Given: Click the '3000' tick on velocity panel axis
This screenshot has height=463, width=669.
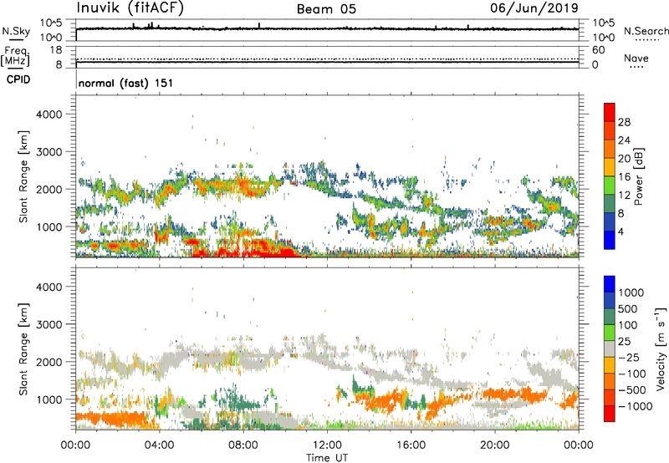Looking at the screenshot, I should coord(49,324).
